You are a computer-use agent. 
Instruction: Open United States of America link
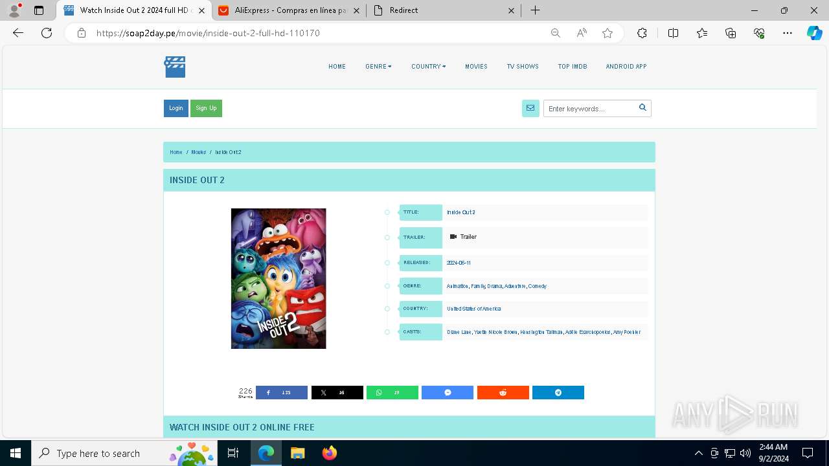(x=473, y=309)
